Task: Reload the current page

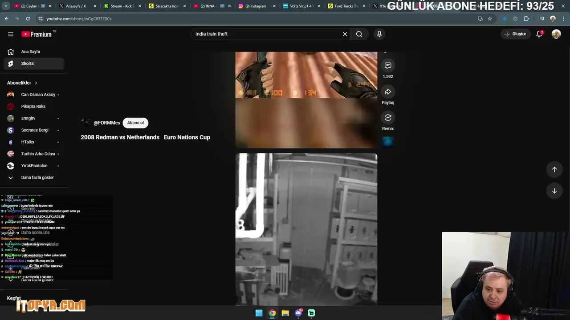Action: pos(28,19)
